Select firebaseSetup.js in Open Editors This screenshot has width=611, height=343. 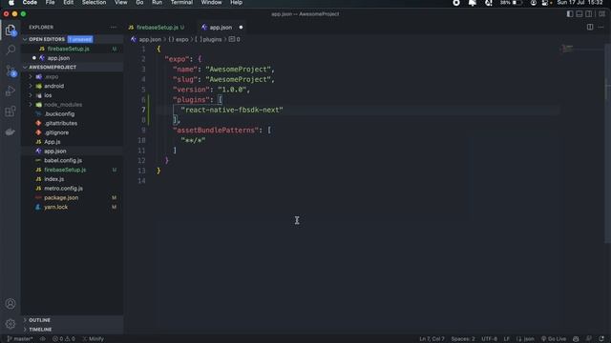point(73,49)
